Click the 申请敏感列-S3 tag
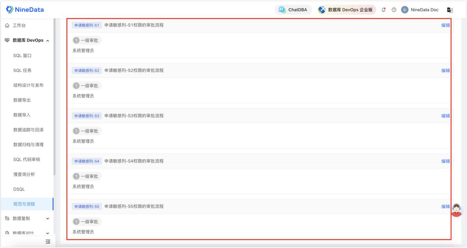The height and width of the screenshot is (248, 467). point(87,116)
